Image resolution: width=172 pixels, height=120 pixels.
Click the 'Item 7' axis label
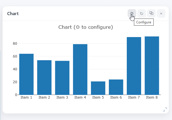[x=134, y=97]
